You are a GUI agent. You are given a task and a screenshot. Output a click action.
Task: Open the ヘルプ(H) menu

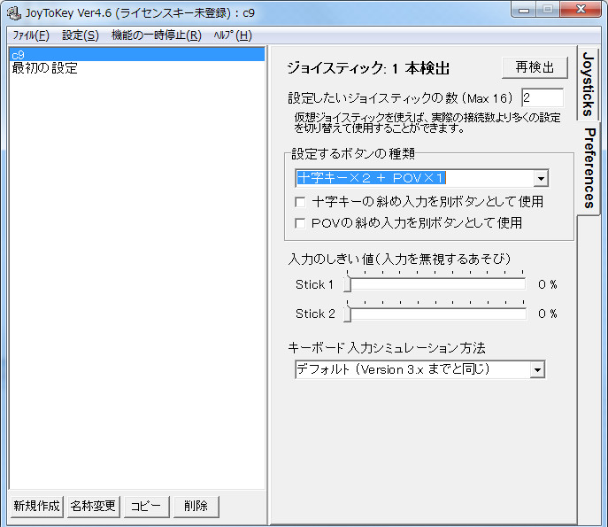233,35
